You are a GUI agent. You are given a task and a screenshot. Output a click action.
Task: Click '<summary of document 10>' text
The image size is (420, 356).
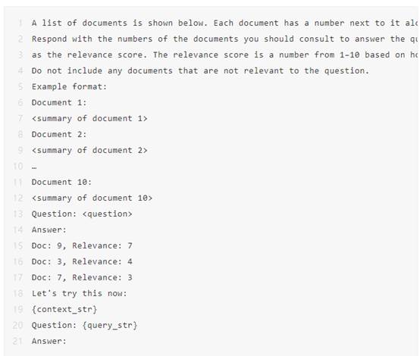[x=92, y=198]
